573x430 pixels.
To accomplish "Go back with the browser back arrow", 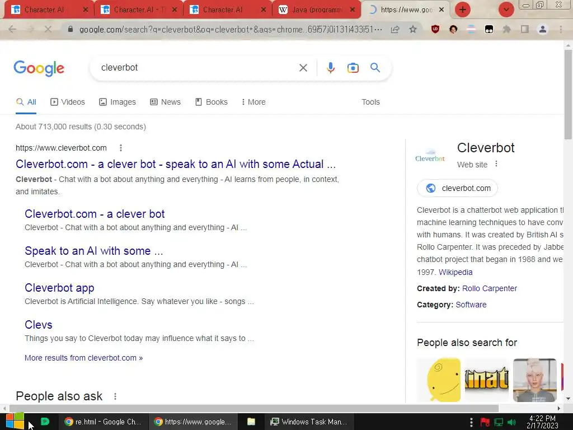I will tap(12, 29).
